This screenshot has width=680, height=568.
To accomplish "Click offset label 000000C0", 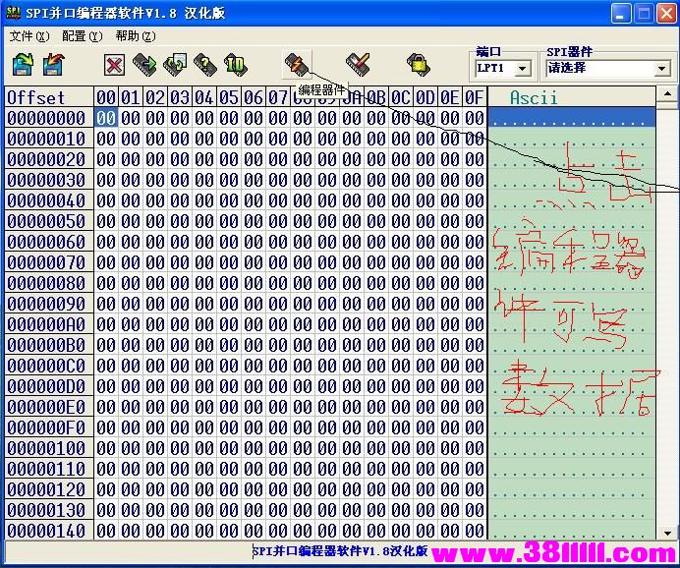I will coord(49,366).
